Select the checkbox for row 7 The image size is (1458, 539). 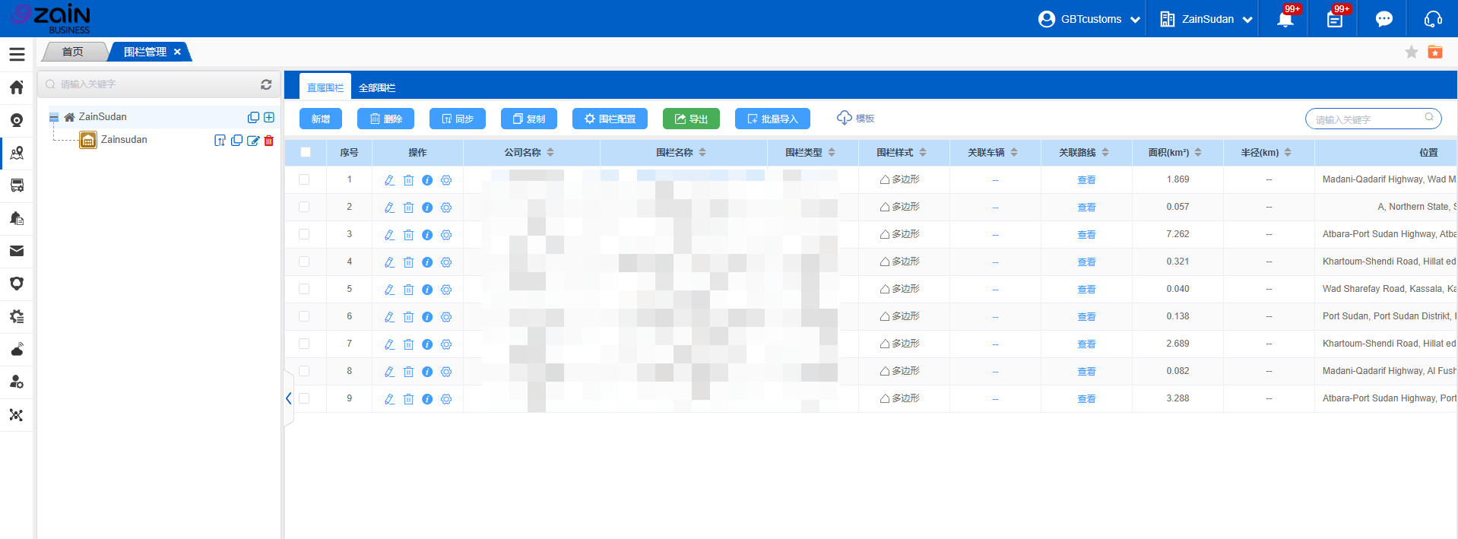[x=304, y=344]
